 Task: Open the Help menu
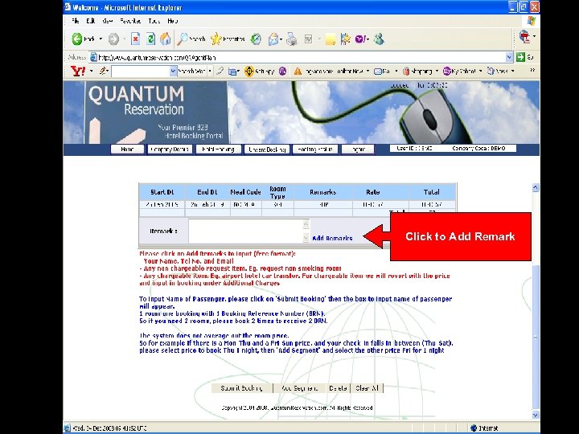172,21
